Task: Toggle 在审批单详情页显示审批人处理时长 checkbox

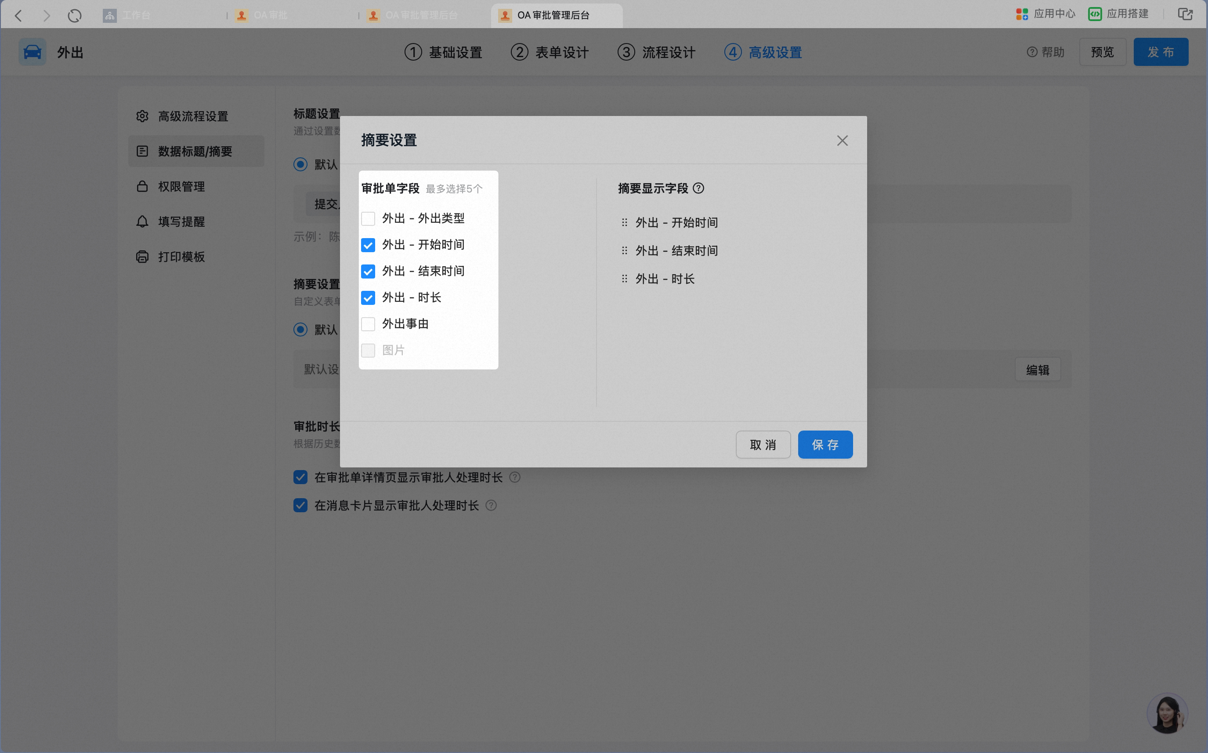Action: (300, 477)
